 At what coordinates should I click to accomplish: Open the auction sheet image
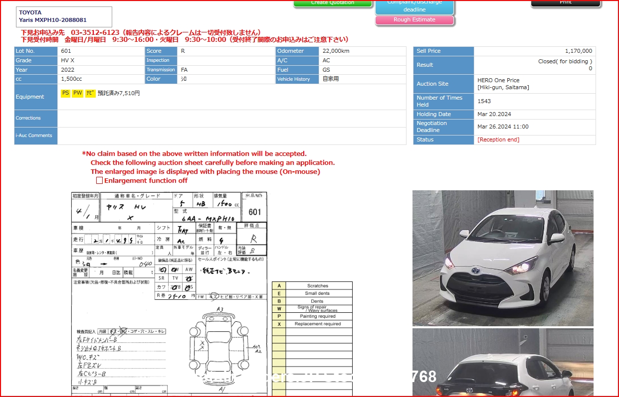point(169,294)
